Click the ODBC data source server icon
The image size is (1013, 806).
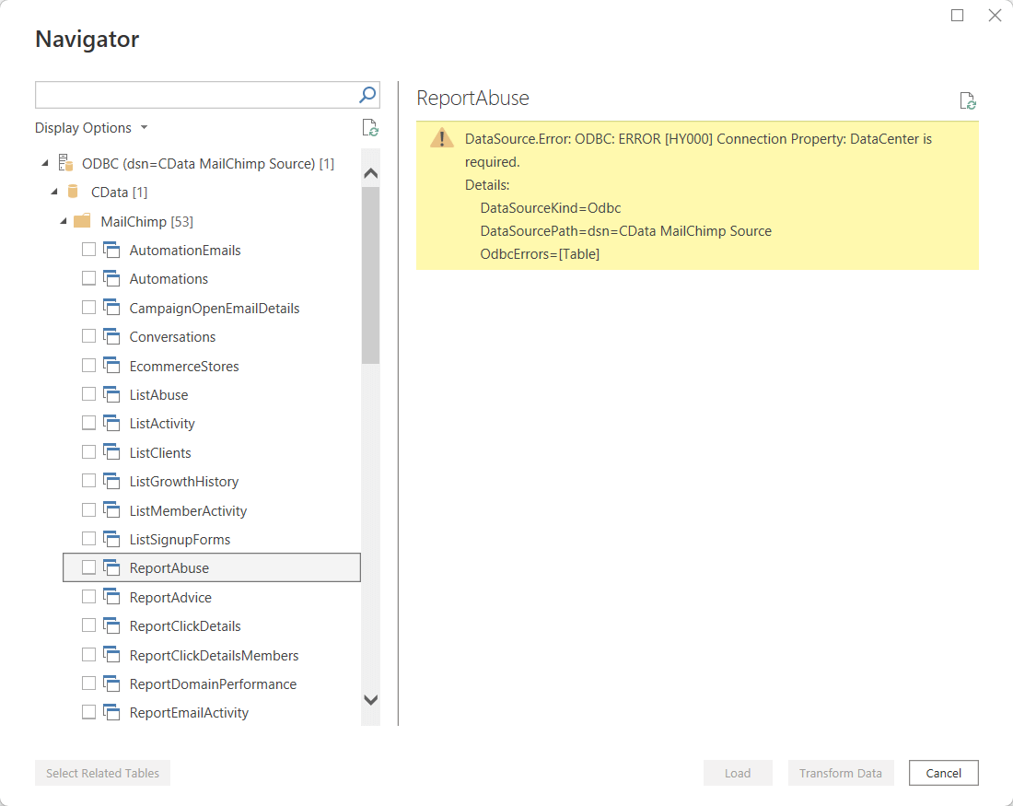click(65, 163)
